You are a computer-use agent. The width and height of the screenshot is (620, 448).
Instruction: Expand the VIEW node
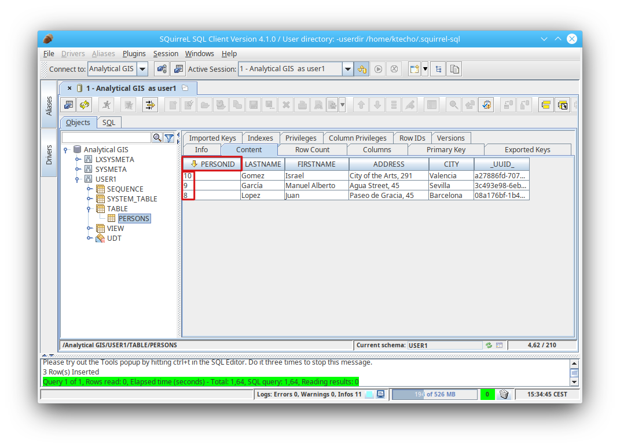(89, 228)
